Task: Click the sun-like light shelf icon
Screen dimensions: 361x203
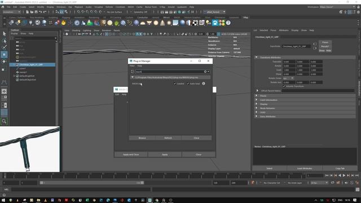Action: click(x=169, y=23)
